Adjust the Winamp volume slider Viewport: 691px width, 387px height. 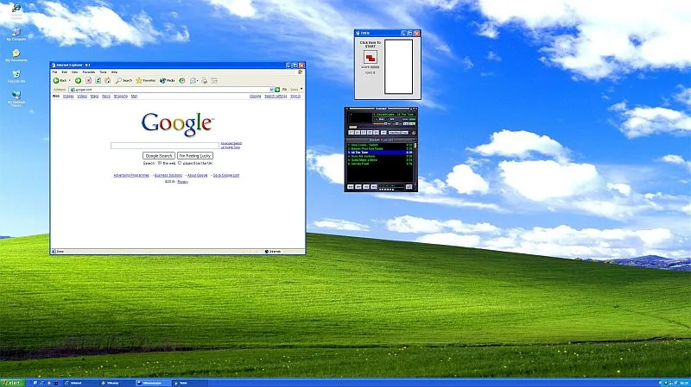[380, 123]
